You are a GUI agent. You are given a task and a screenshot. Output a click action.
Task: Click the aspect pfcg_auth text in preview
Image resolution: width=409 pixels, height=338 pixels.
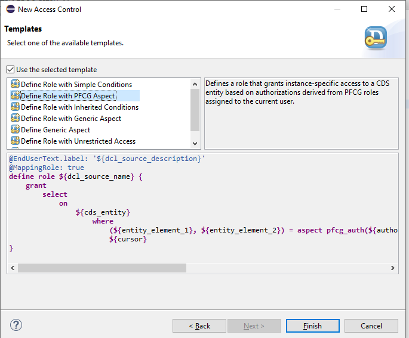point(331,230)
